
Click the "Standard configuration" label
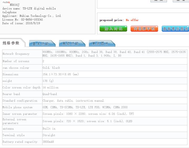20,101
